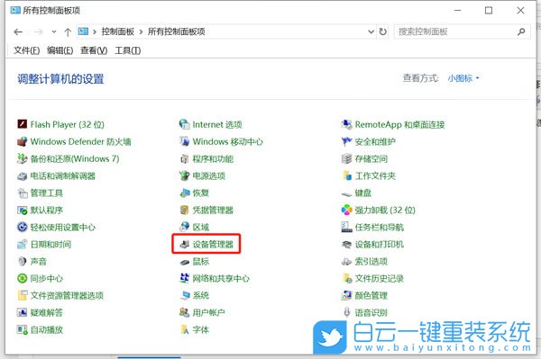Open Flash Player (32 位) icon

(x=22, y=124)
